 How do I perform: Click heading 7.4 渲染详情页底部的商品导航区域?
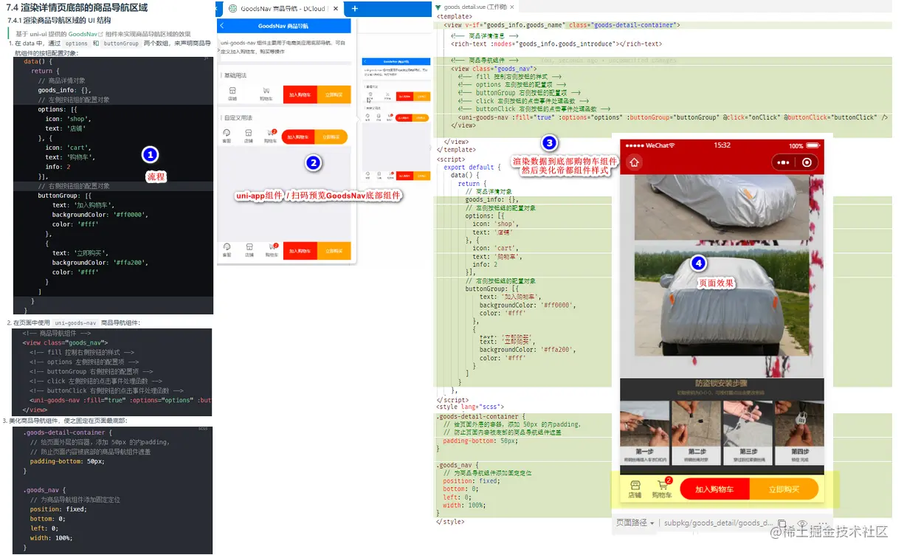click(x=77, y=8)
